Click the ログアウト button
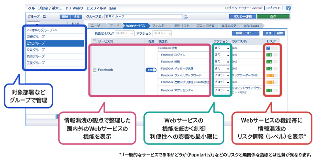Screen dimensions: 316x160 tap(274, 7)
